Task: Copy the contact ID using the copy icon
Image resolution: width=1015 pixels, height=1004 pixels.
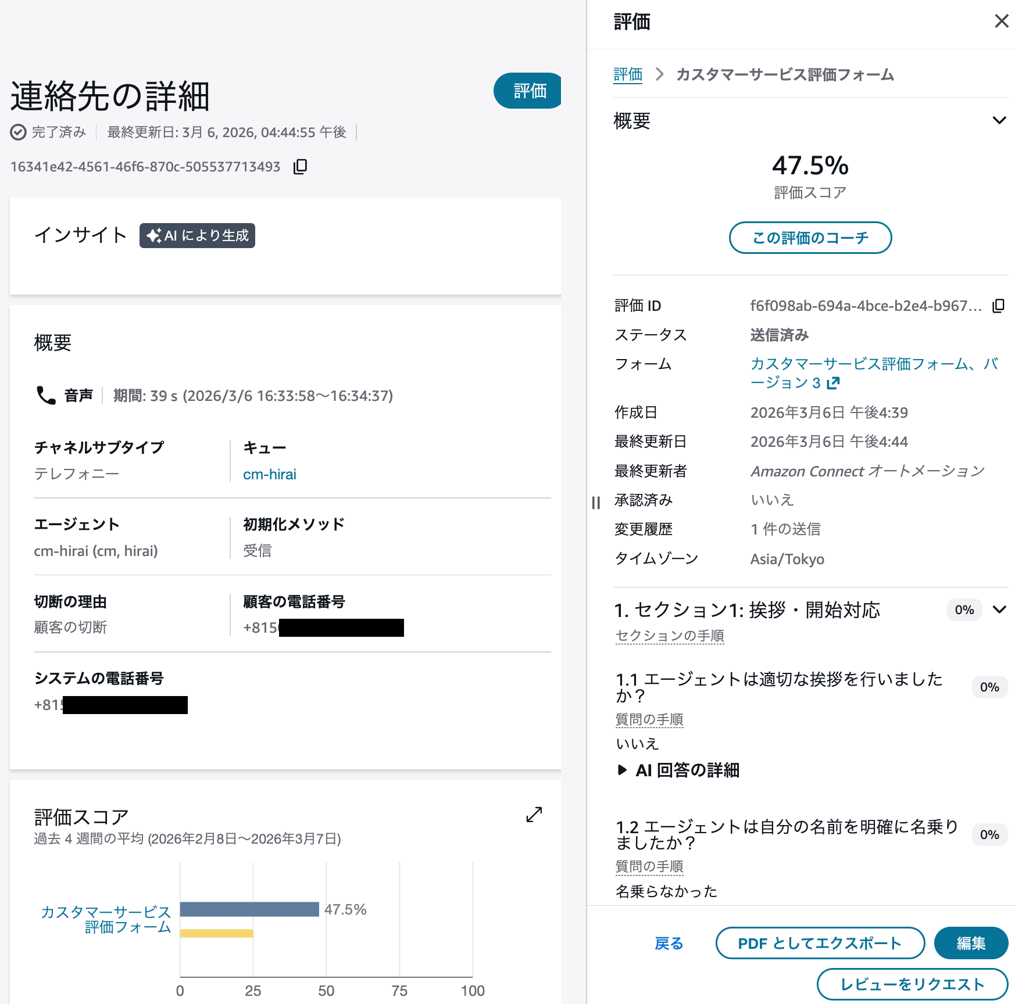Action: click(x=299, y=167)
